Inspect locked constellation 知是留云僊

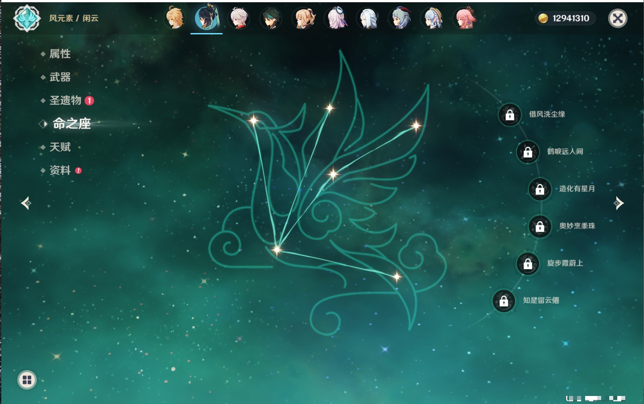click(x=504, y=301)
